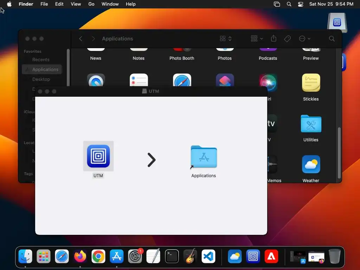This screenshot has height=270, width=360.
Task: Open Finder from the Dock
Action: tap(25, 256)
